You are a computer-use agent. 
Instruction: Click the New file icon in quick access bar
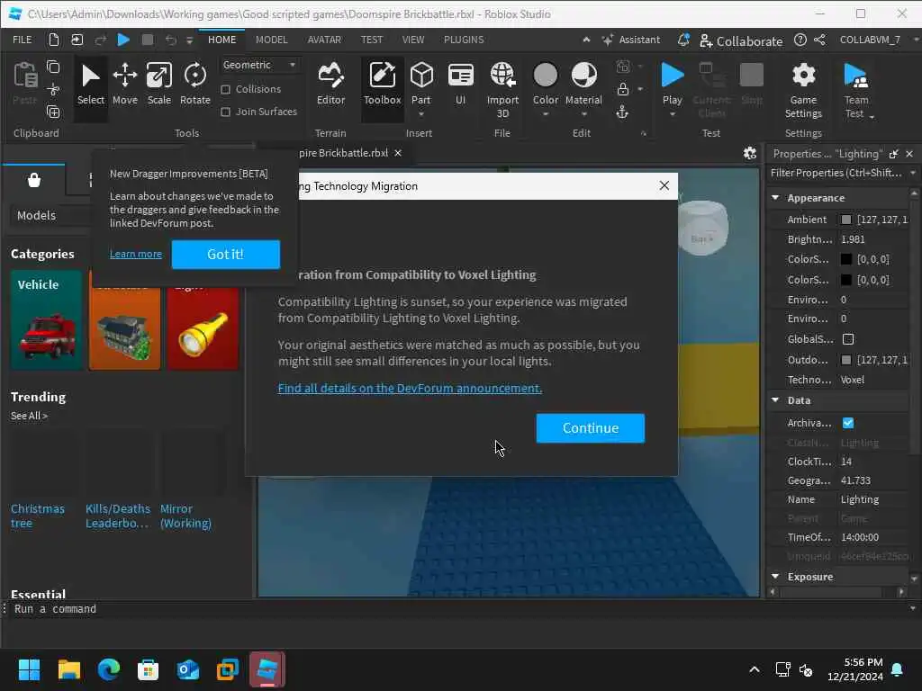tap(53, 40)
